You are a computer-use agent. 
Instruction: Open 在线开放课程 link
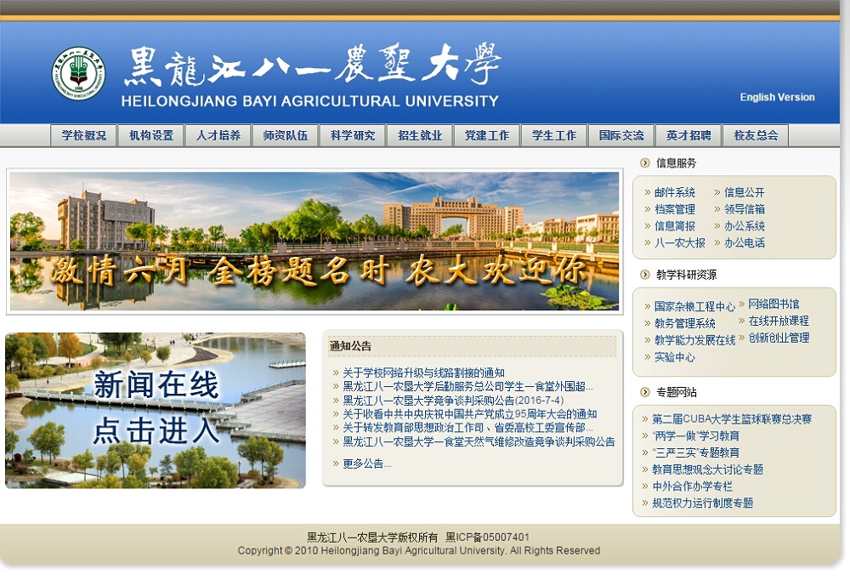779,321
